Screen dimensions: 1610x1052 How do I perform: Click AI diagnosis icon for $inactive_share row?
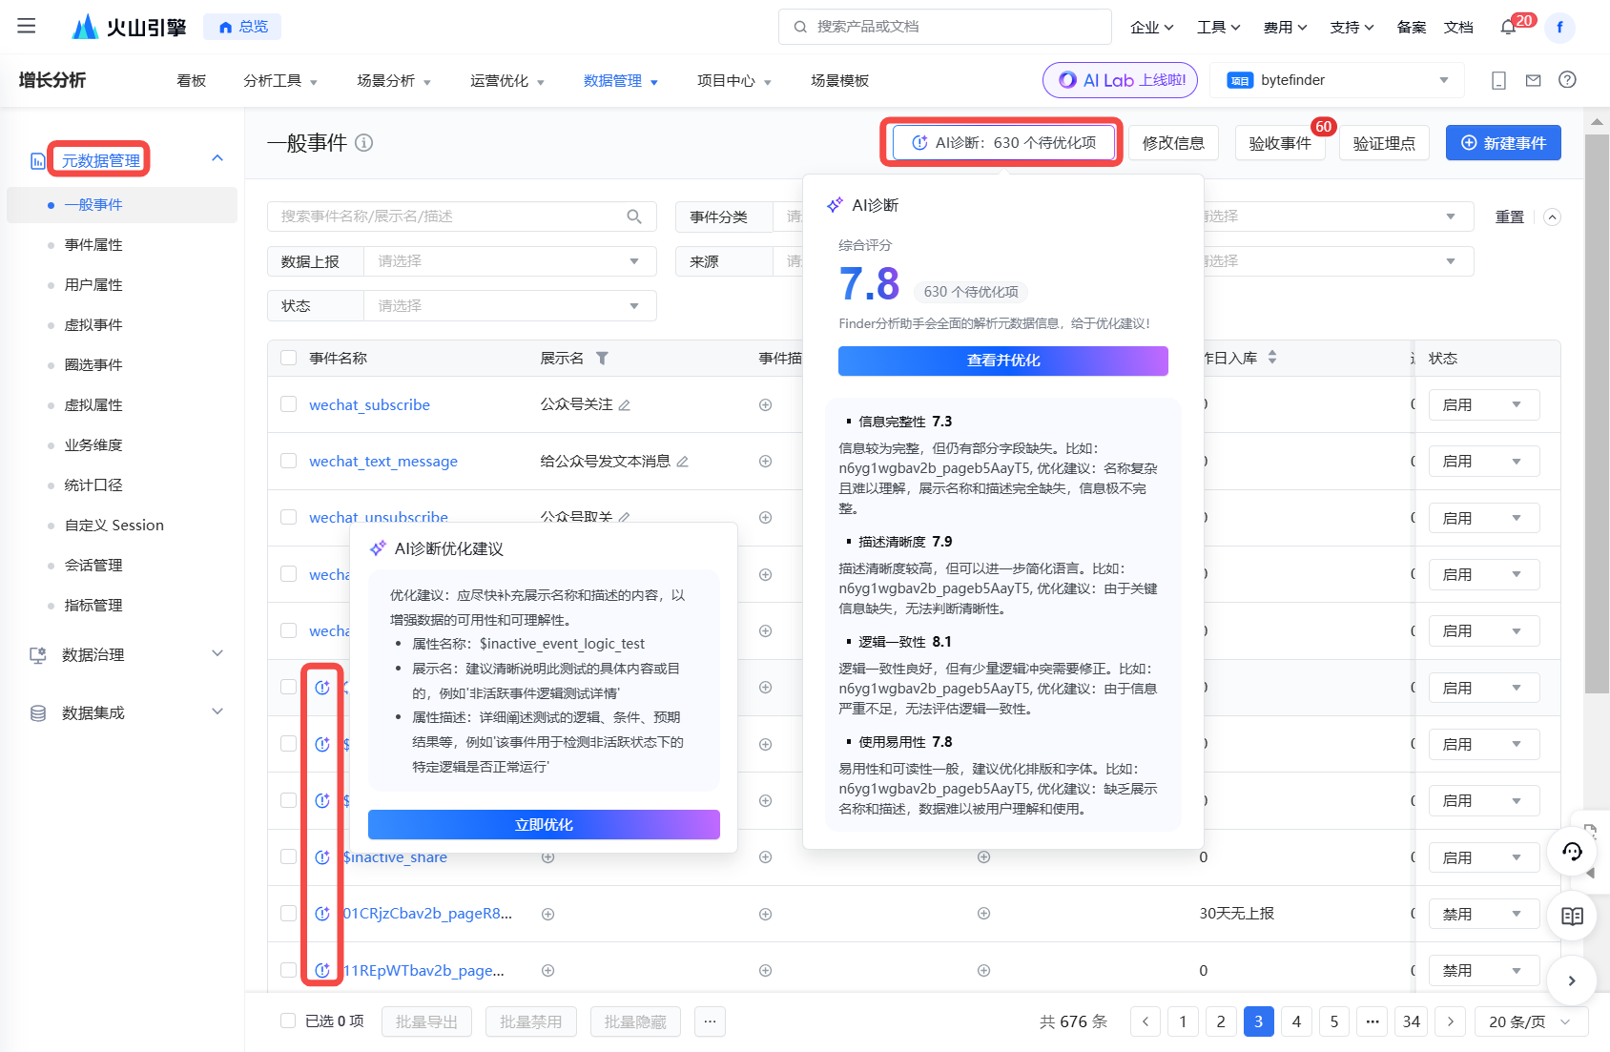pos(322,857)
